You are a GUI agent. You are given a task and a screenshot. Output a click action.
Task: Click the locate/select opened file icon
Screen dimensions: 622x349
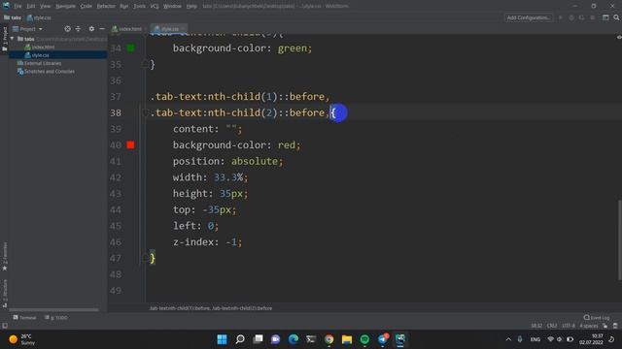click(x=67, y=29)
